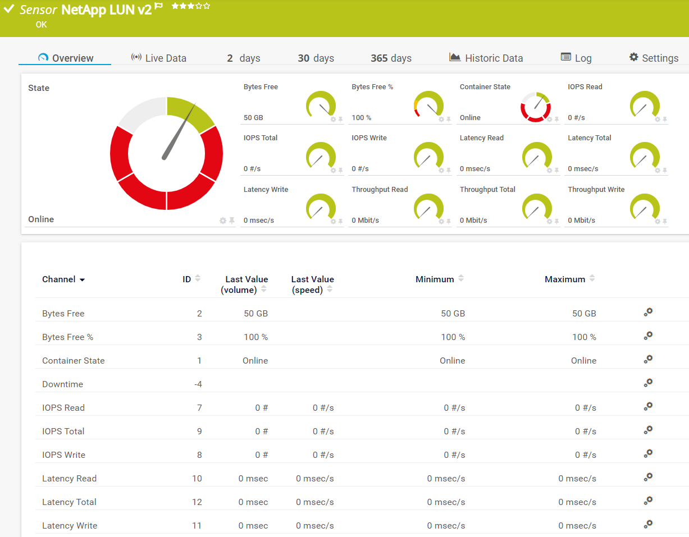Open the Log tab

pos(576,58)
